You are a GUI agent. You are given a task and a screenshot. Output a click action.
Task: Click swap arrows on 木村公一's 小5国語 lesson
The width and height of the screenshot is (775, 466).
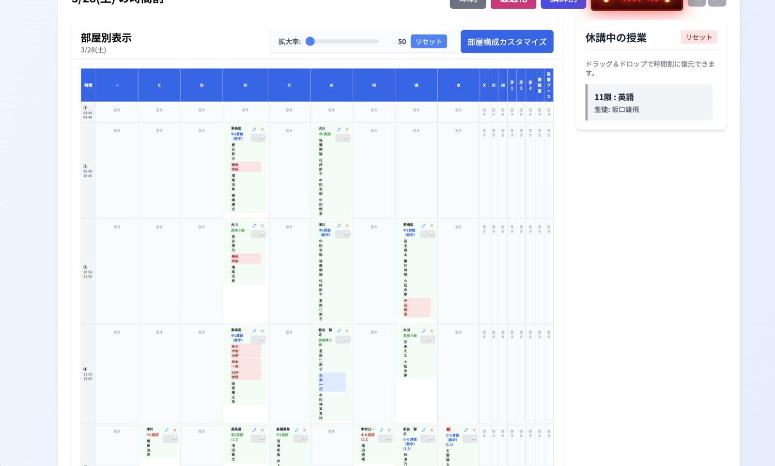(x=381, y=430)
